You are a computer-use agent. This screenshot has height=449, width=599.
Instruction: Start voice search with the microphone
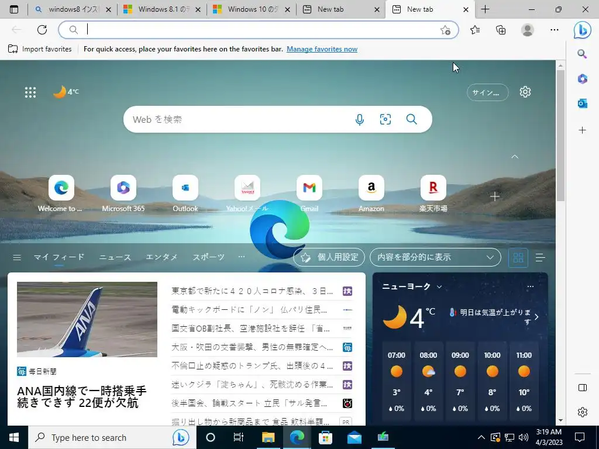(x=360, y=119)
